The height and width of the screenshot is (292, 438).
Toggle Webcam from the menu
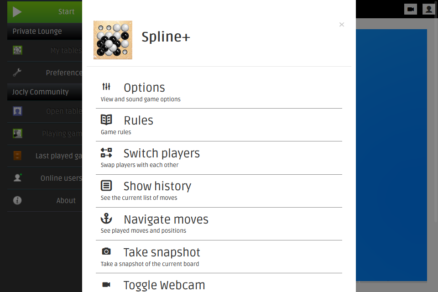pos(164,285)
